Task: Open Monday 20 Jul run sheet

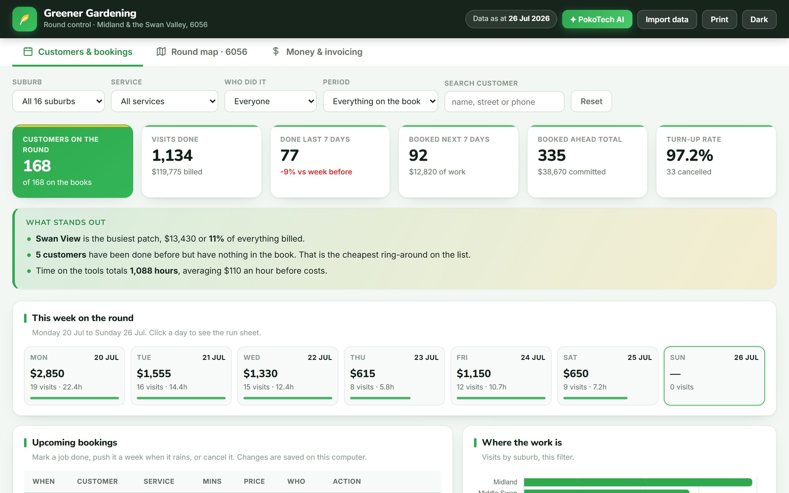Action: coord(75,376)
